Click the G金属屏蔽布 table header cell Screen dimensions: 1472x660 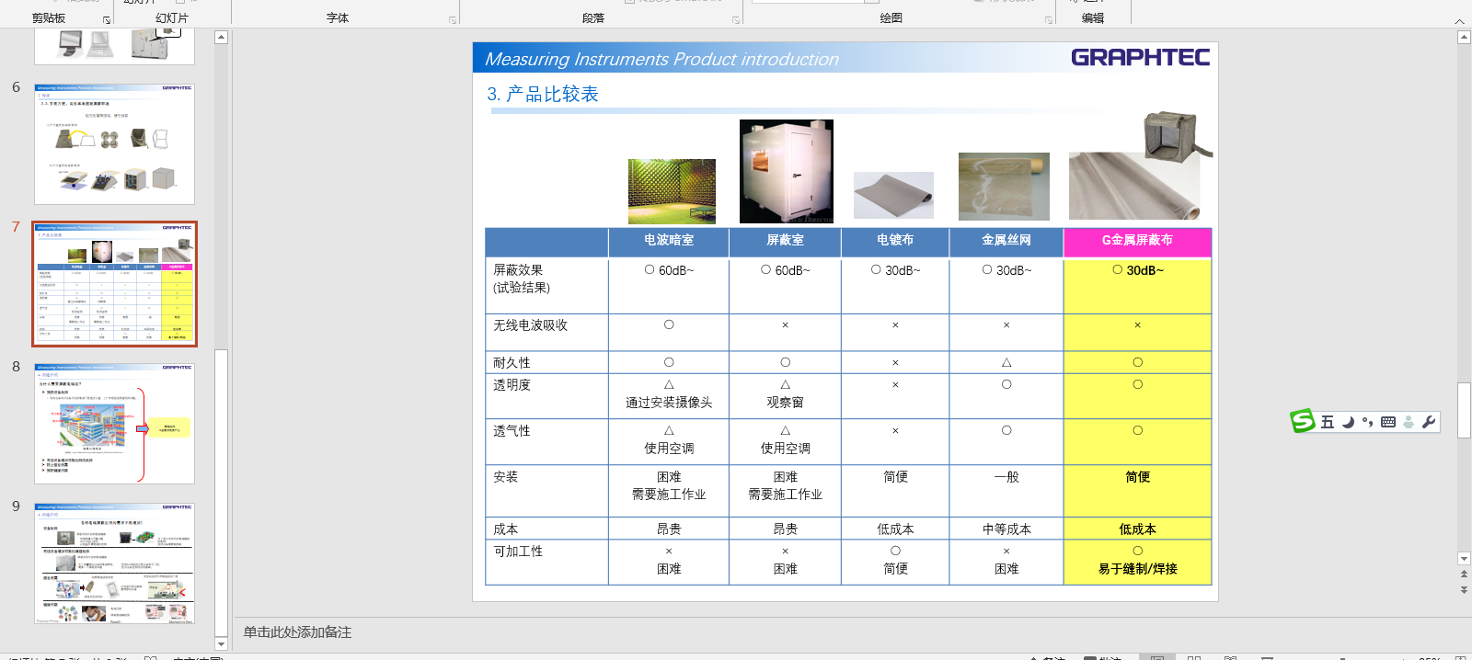click(x=1137, y=241)
